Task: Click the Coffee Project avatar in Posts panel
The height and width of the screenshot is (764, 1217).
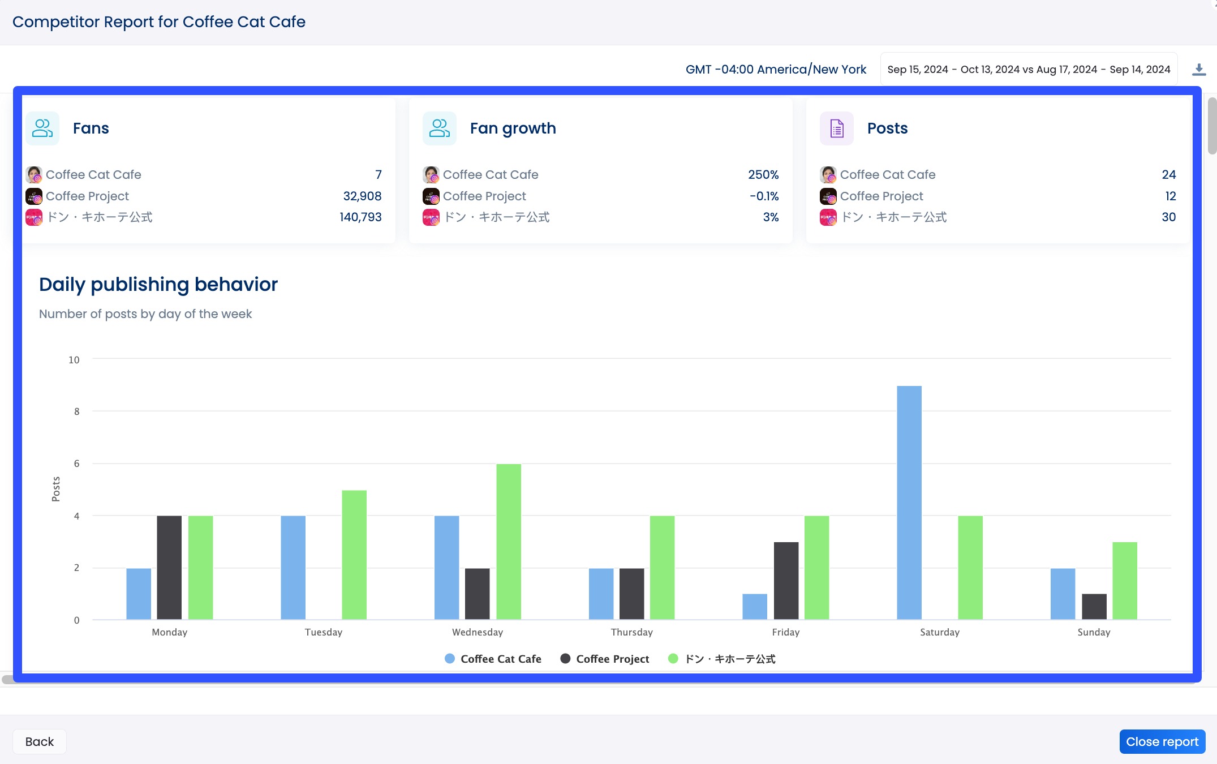Action: [x=828, y=196]
